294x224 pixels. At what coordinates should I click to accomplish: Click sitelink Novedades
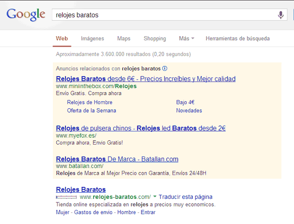(189, 111)
